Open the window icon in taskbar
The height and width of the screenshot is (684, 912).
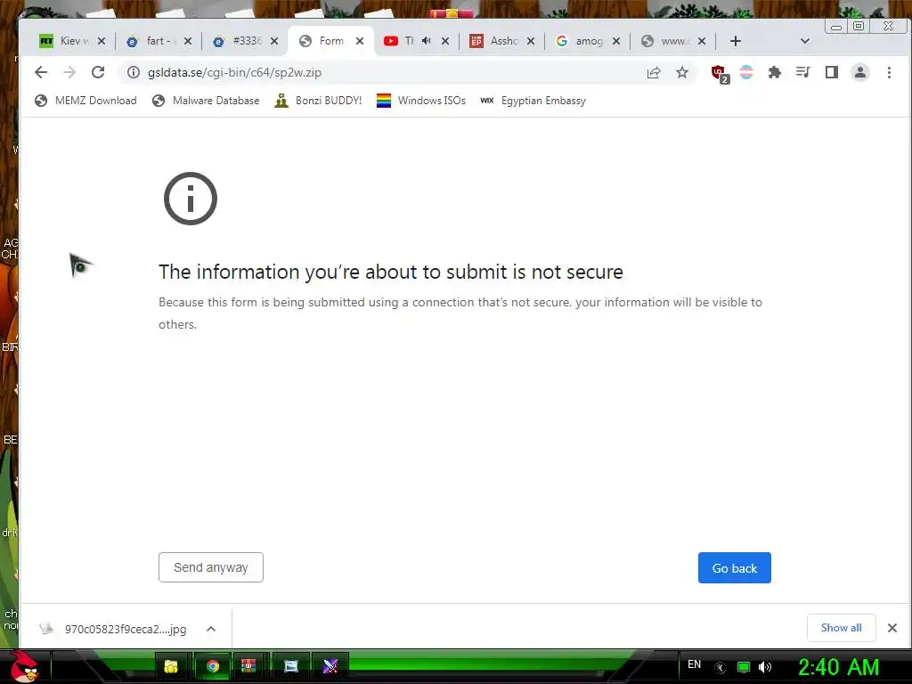pos(291,666)
